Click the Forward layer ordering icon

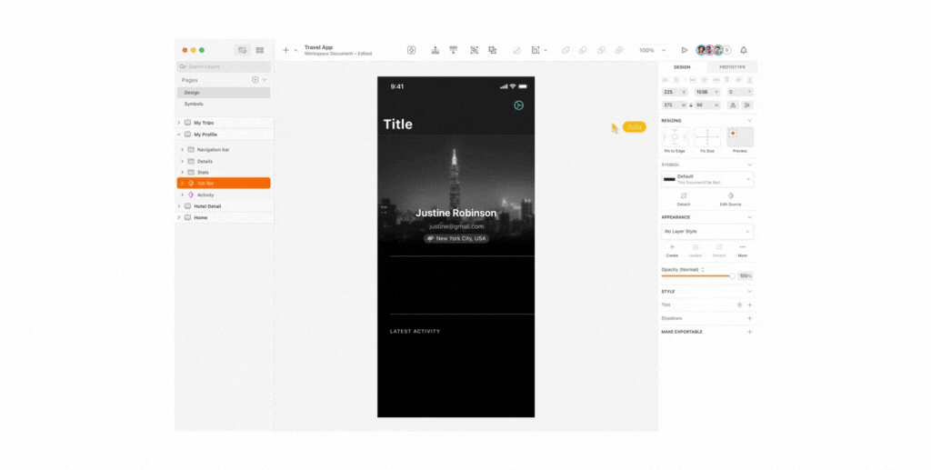pyautogui.click(x=435, y=50)
